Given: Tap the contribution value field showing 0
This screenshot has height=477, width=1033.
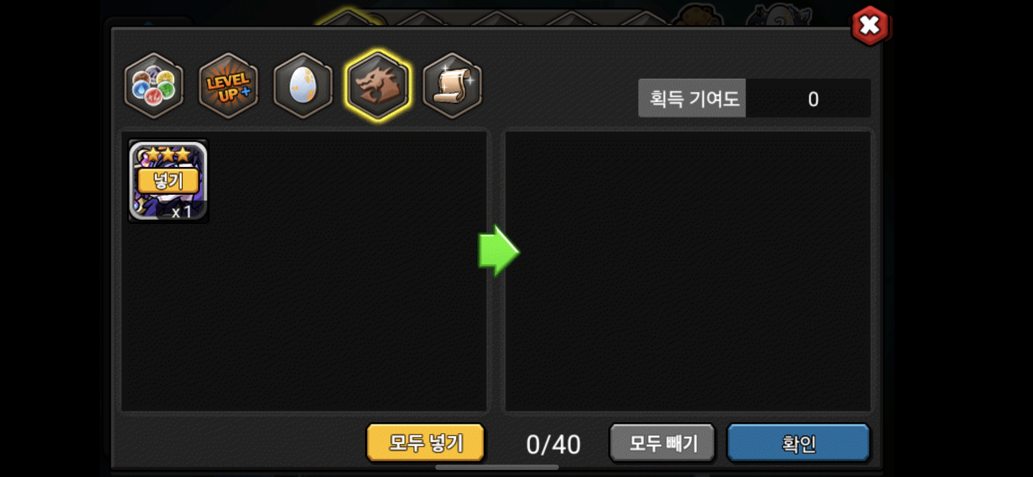Looking at the screenshot, I should point(808,98).
